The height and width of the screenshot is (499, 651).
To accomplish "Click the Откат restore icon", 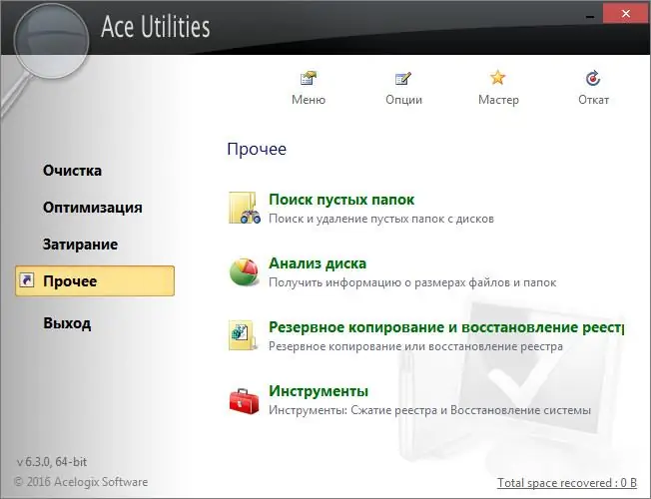I will point(593,78).
